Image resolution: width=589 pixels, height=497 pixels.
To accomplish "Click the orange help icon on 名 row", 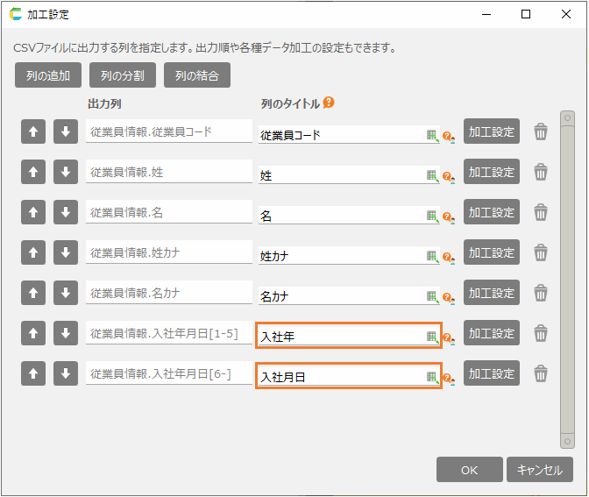I will (x=447, y=217).
